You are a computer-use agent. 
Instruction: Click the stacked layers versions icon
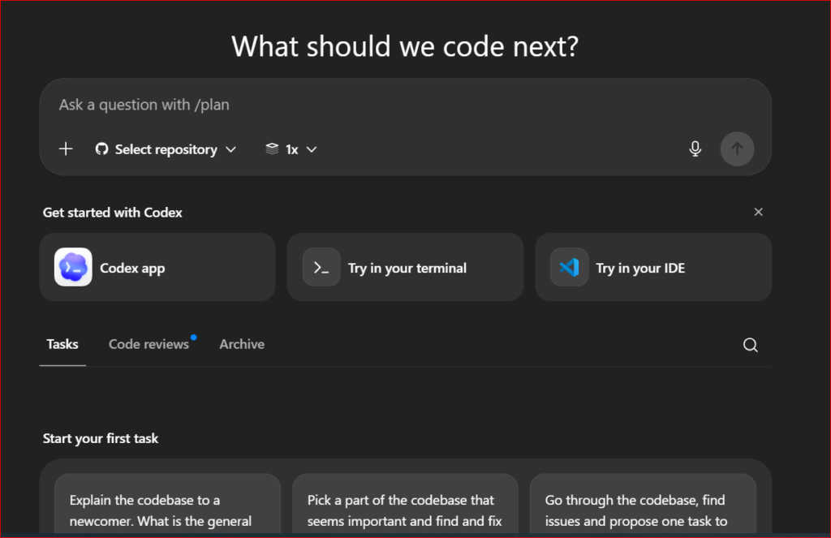[x=273, y=149]
